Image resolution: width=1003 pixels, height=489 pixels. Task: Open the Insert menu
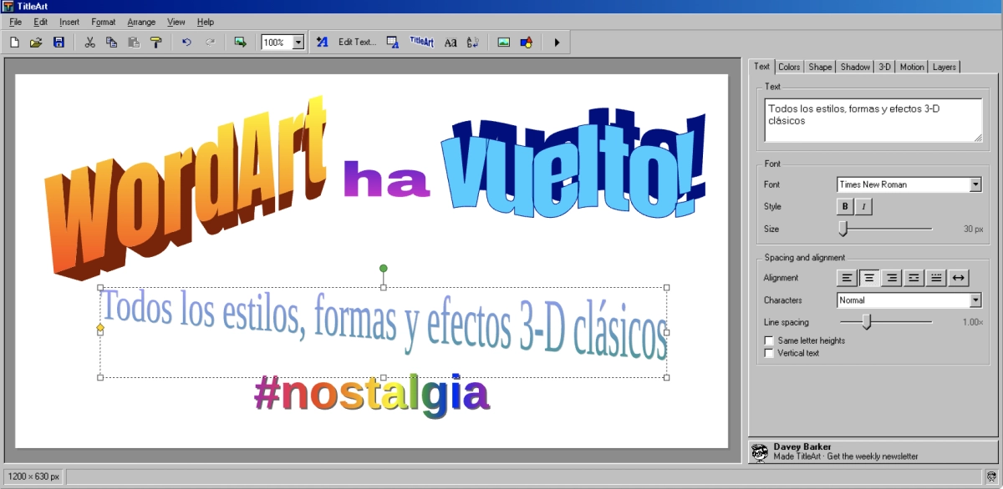pos(69,22)
